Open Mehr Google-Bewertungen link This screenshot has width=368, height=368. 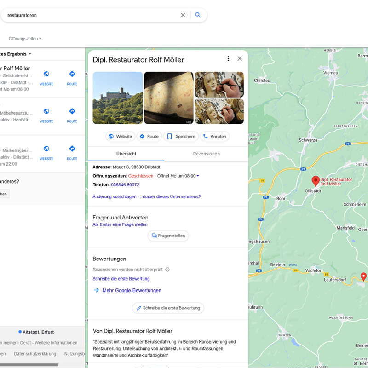pos(132,290)
